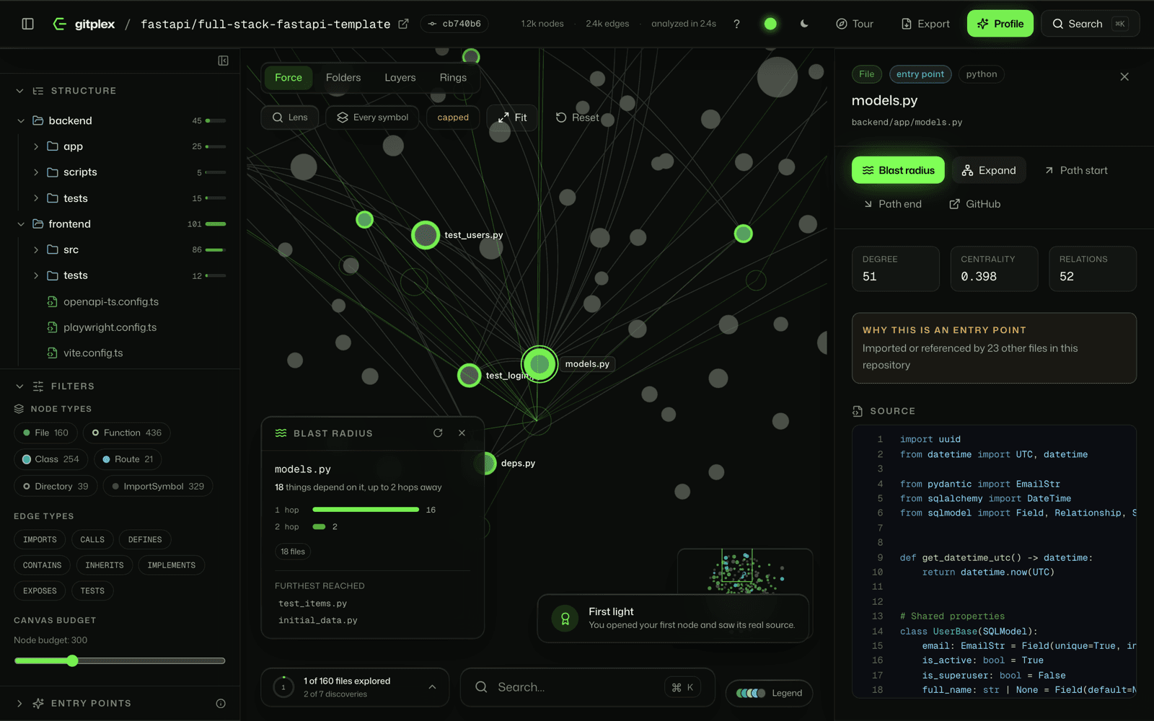Select the test_users.py graph node
The height and width of the screenshot is (721, 1154).
(426, 235)
